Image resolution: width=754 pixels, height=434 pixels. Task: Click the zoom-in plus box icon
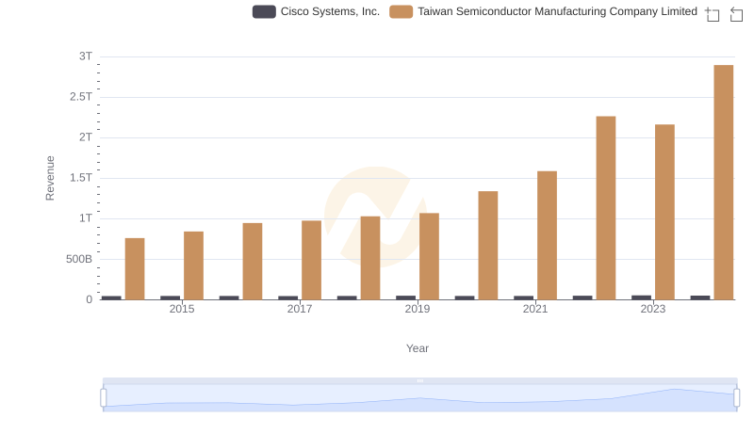point(713,14)
